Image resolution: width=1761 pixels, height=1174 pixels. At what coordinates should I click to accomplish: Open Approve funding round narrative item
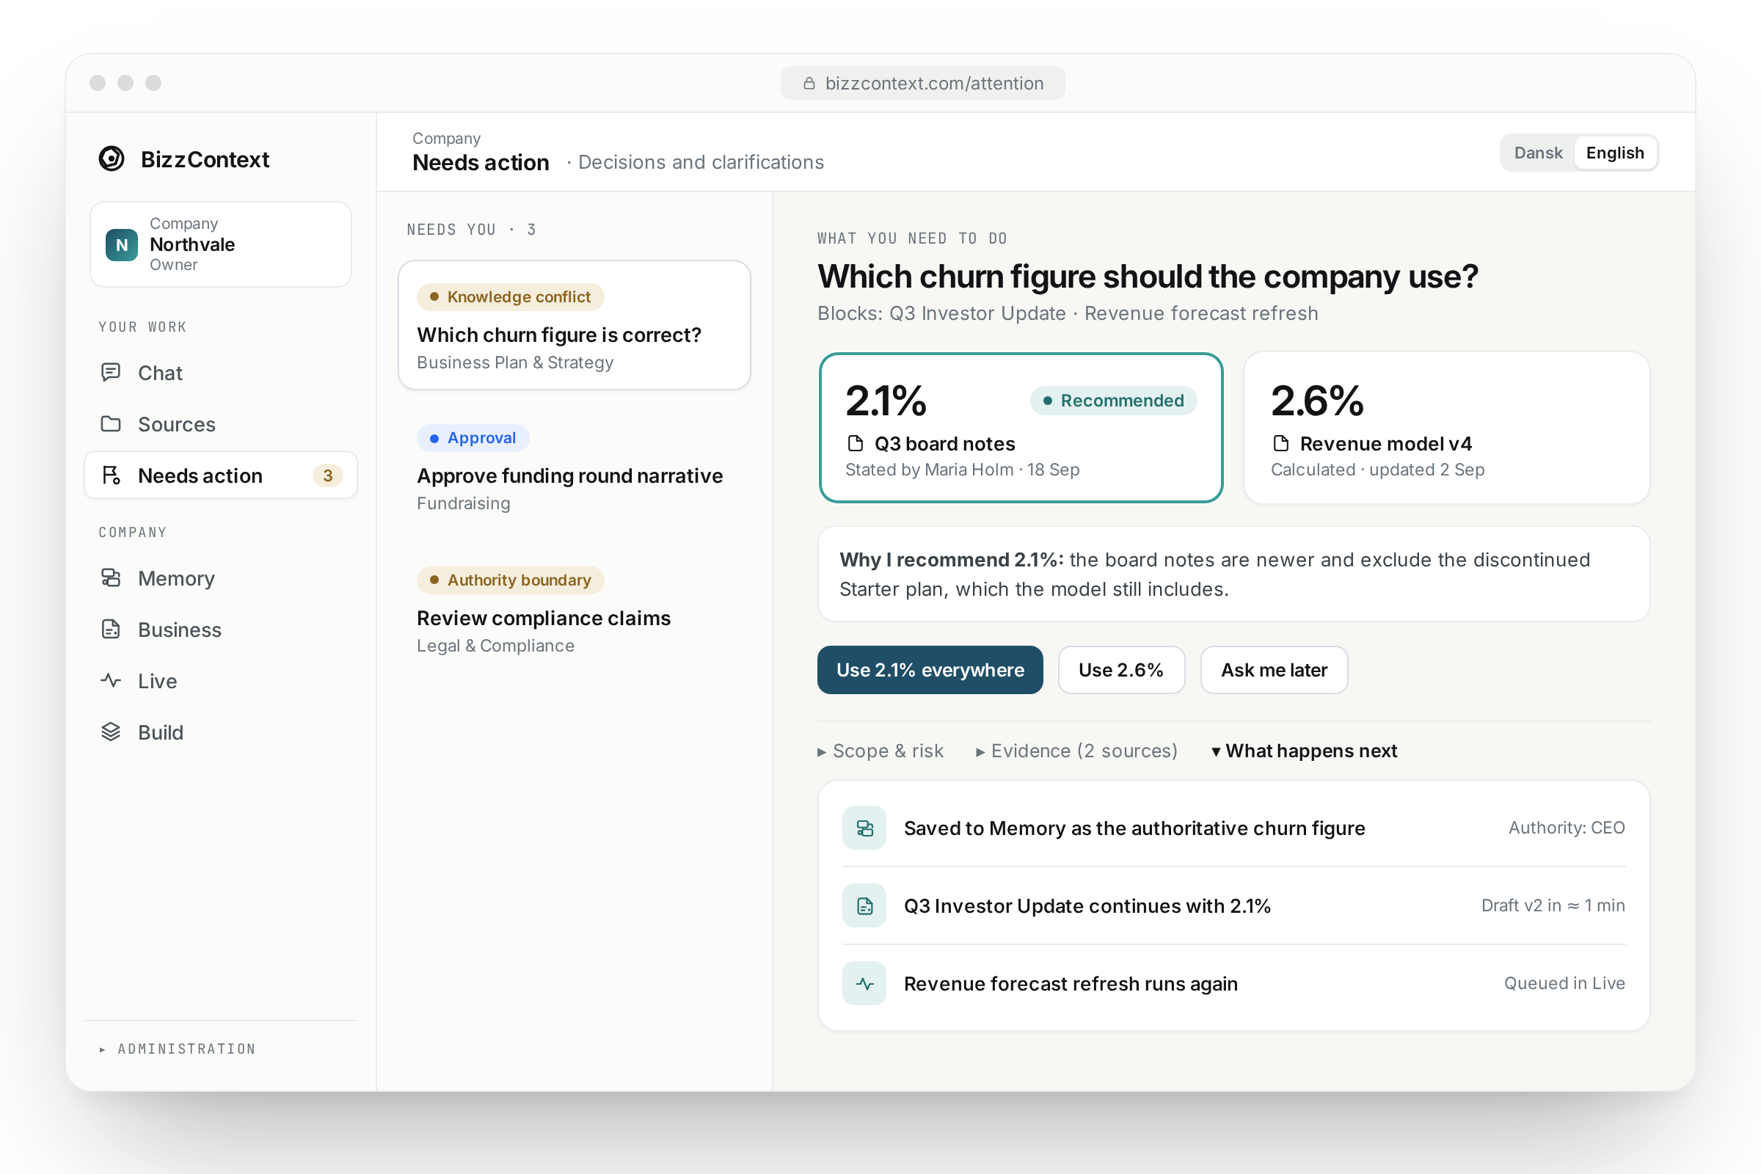tap(575, 469)
